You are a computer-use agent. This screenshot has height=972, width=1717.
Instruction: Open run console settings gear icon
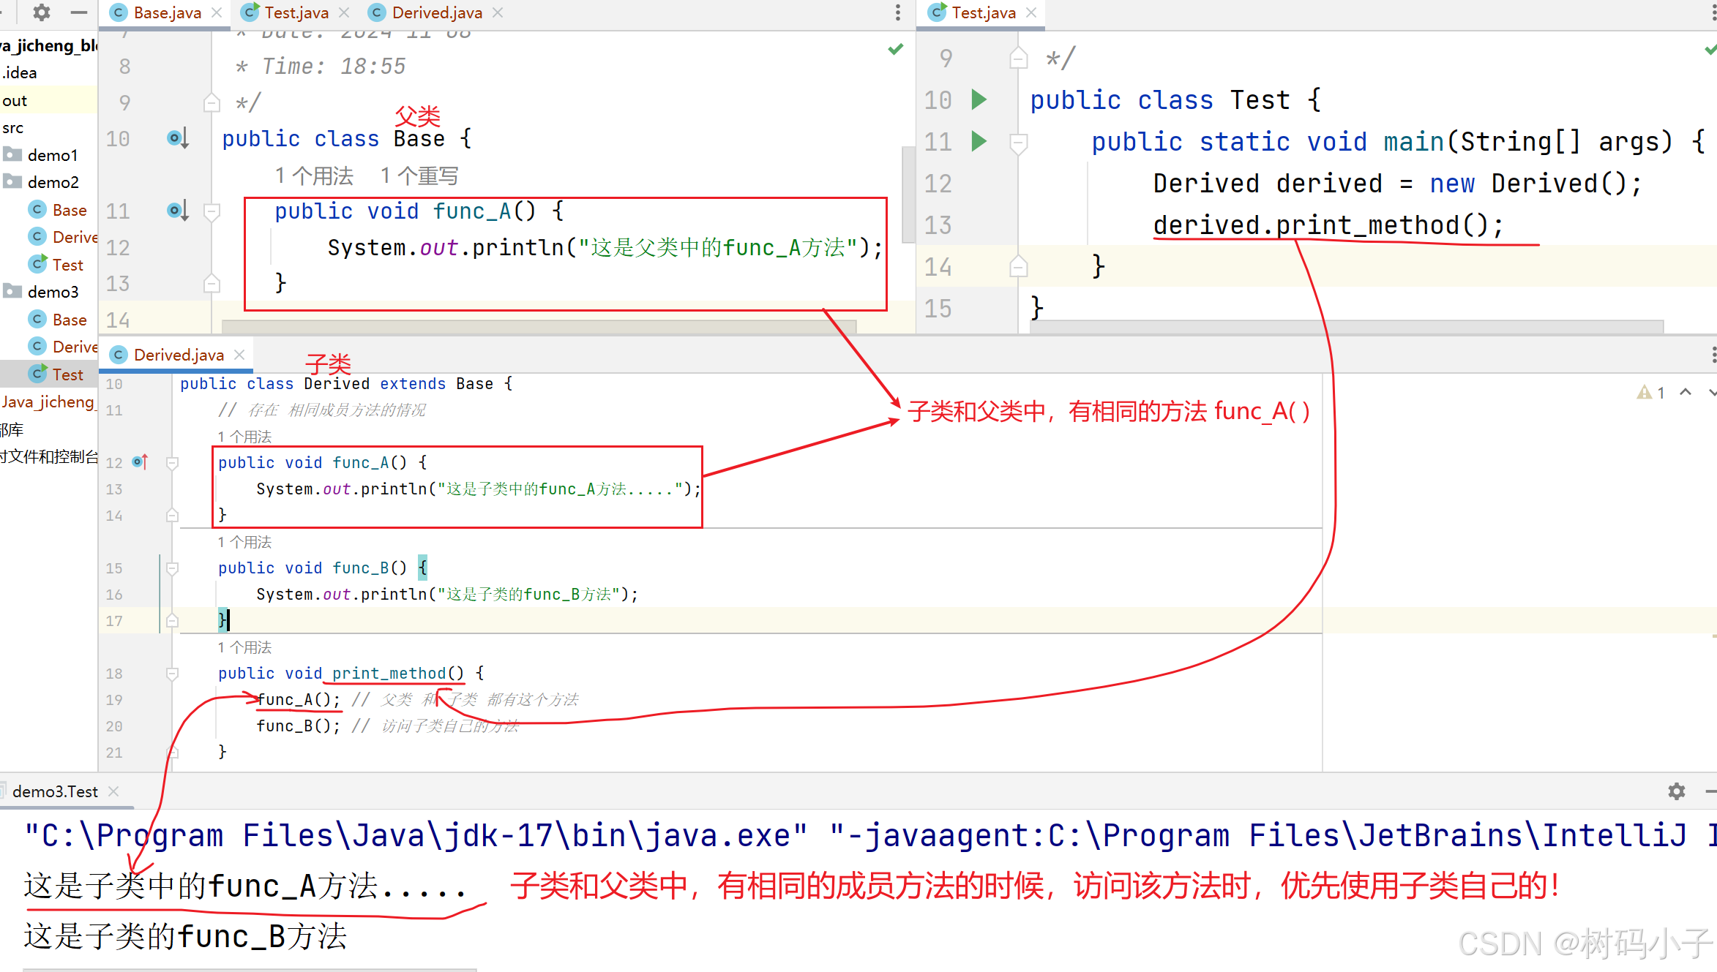click(1676, 791)
